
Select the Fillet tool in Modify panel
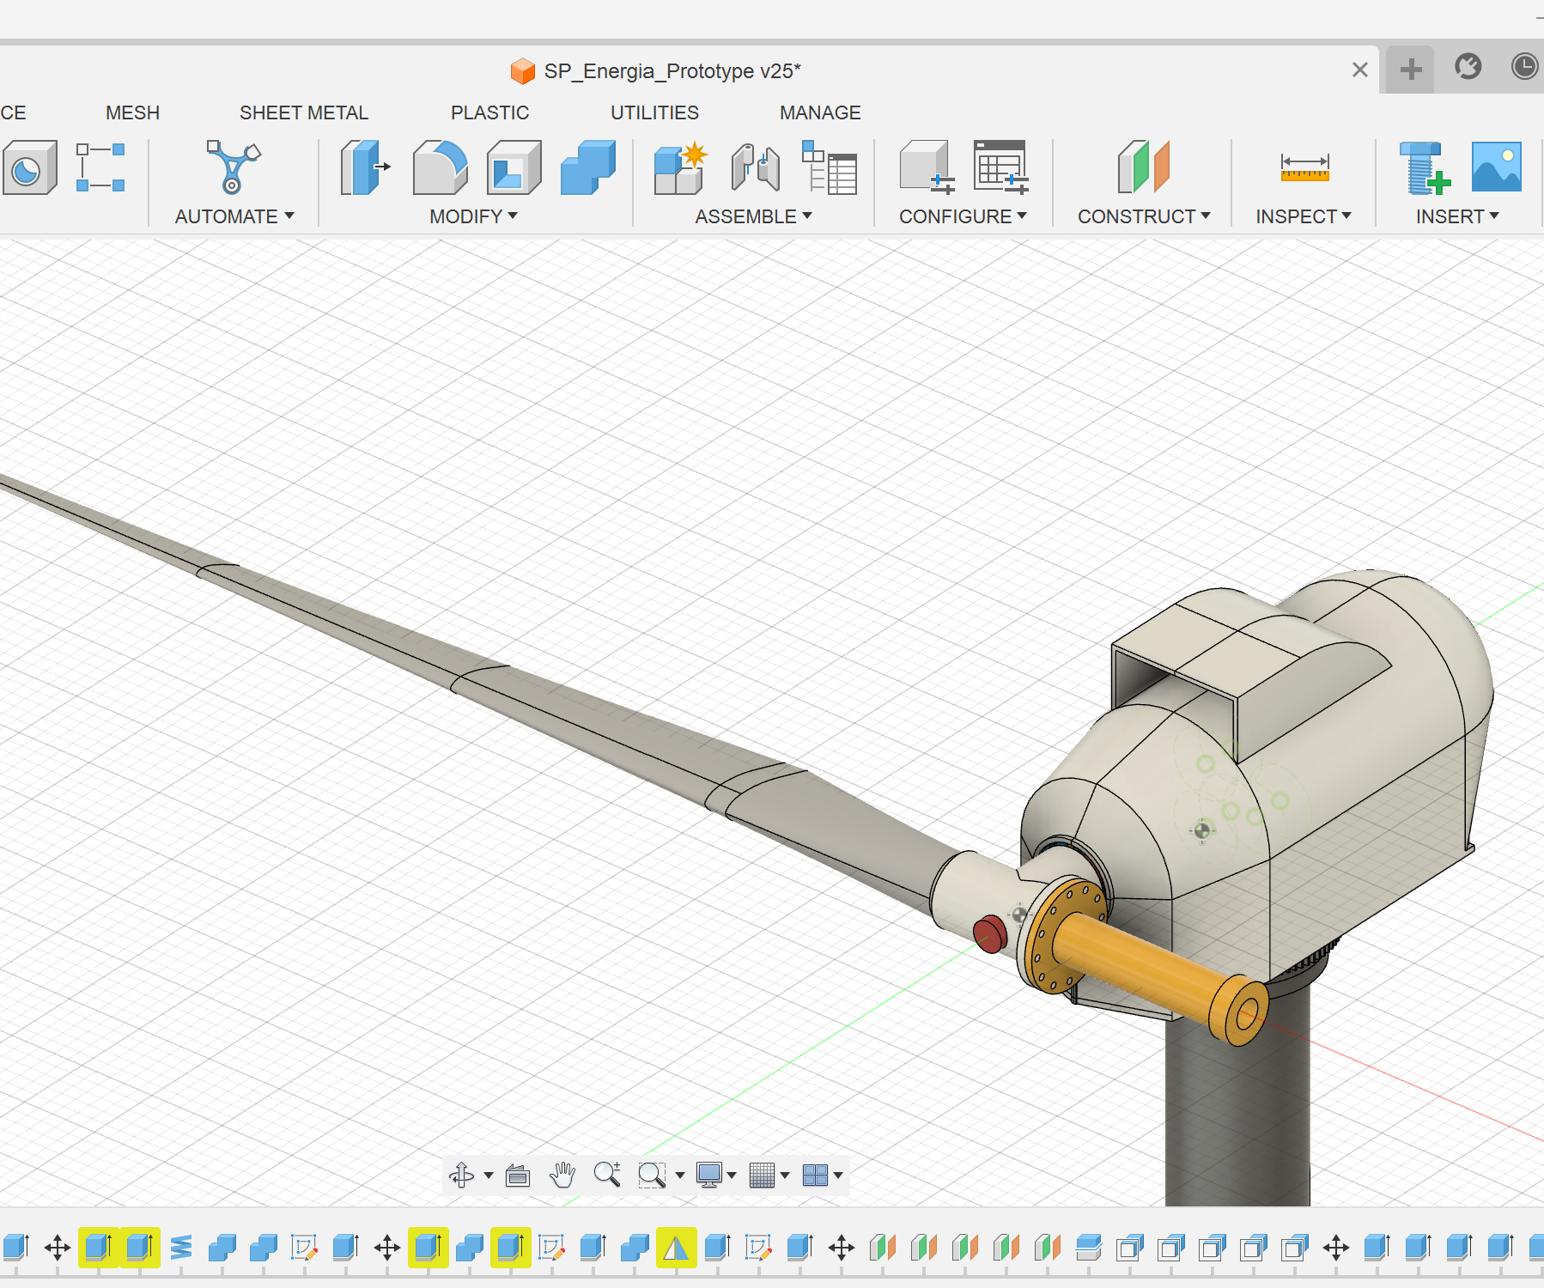coord(440,168)
